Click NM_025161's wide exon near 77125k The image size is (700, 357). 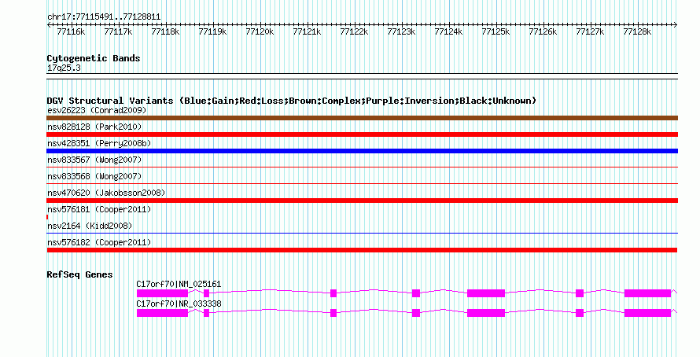(486, 293)
